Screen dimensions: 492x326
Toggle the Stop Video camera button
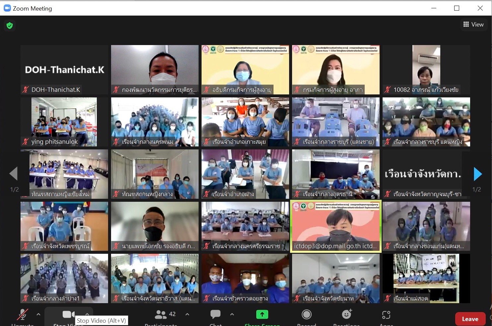(x=68, y=314)
